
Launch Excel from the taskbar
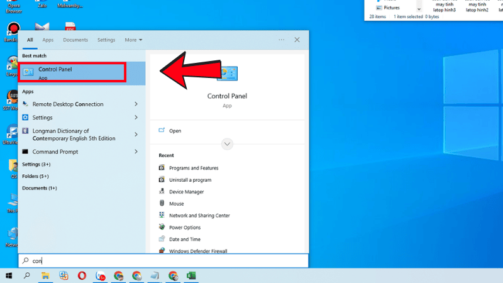(x=191, y=275)
